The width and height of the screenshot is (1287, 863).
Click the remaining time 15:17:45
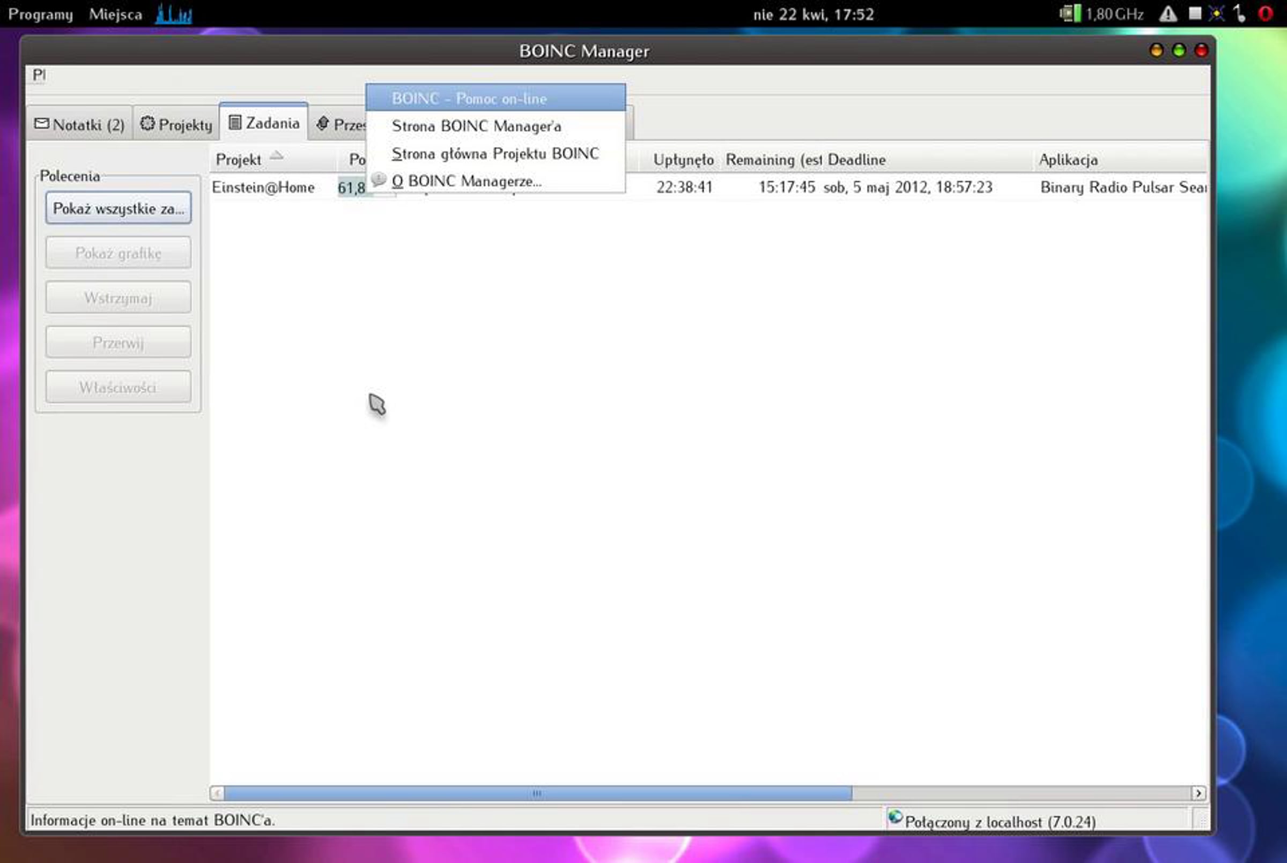pos(787,187)
